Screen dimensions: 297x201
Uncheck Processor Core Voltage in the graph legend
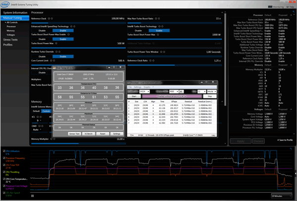4,186
